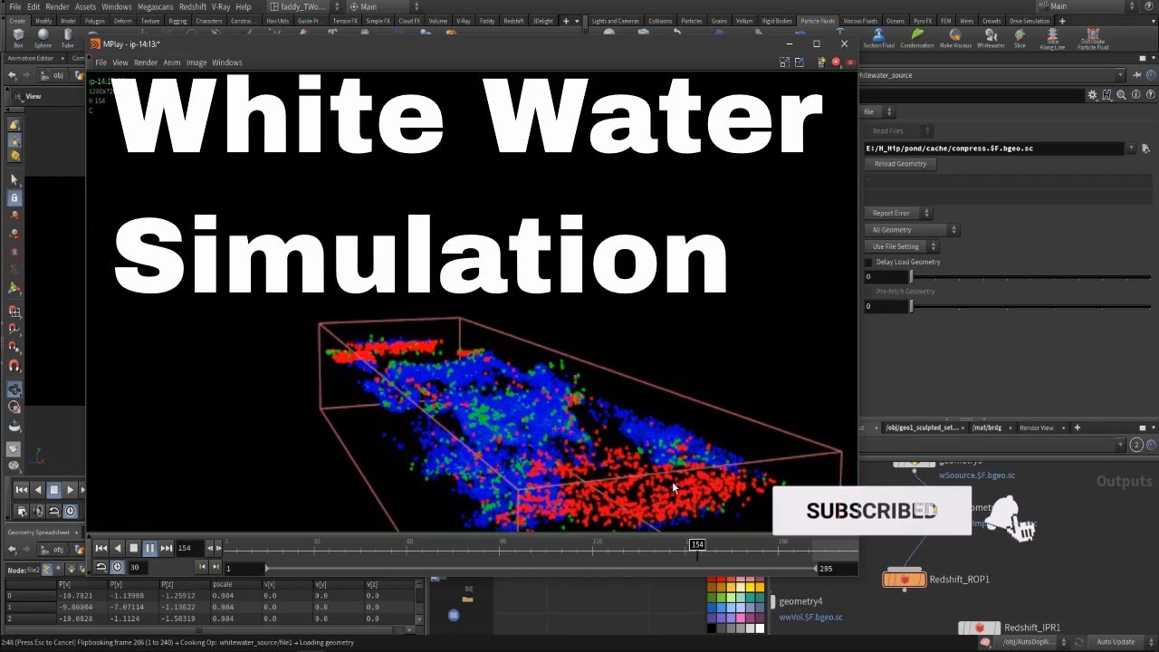This screenshot has width=1159, height=652.
Task: Create a Sphere from the shelf
Action: 43,37
